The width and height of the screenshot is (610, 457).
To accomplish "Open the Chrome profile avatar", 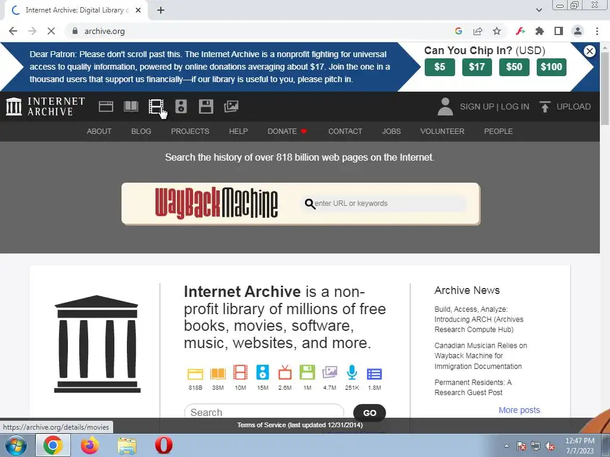I will pyautogui.click(x=578, y=31).
